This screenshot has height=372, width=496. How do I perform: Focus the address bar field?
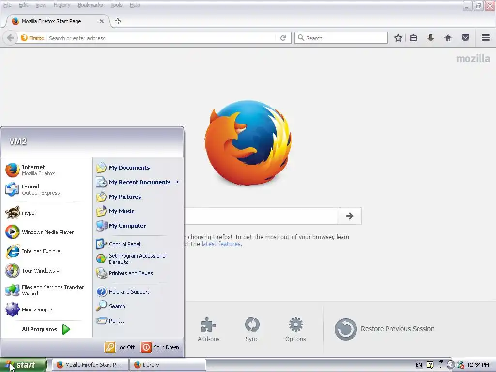161,38
